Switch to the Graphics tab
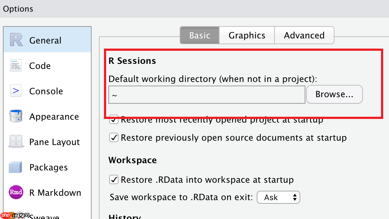Screen dimensions: 389x219 tap(247, 36)
